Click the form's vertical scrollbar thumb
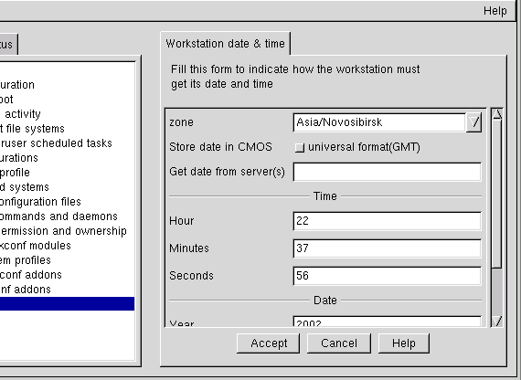The image size is (521, 380). tap(497, 194)
